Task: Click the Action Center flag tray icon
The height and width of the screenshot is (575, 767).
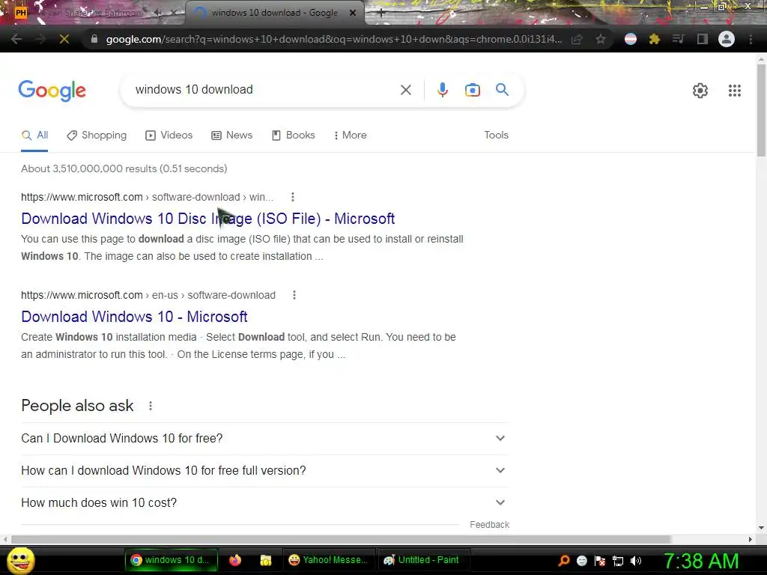Action: click(x=600, y=561)
